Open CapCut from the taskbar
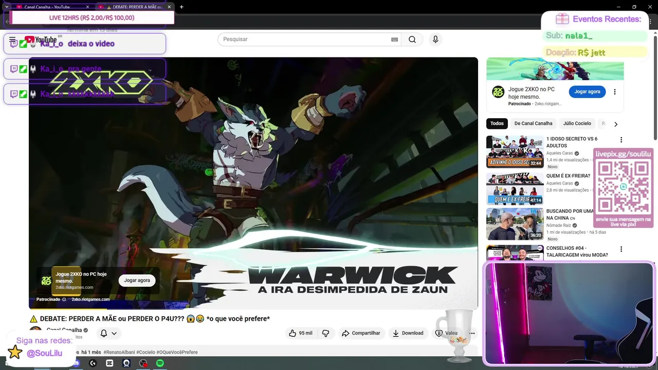 (109, 363)
